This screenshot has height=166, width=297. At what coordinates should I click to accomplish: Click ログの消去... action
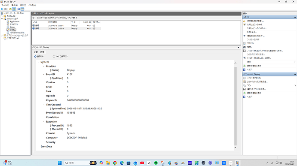point(252,32)
